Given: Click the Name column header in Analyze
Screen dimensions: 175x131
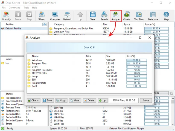Looking at the screenshot, I should (58, 56).
